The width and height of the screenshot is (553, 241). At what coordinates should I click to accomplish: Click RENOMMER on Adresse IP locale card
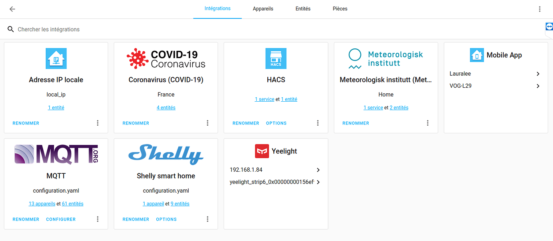click(26, 123)
